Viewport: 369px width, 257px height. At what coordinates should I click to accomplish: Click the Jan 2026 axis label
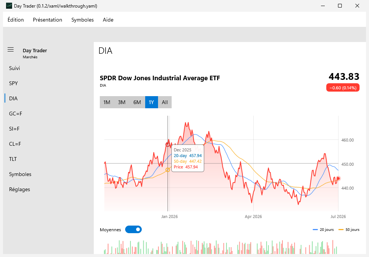[169, 217]
